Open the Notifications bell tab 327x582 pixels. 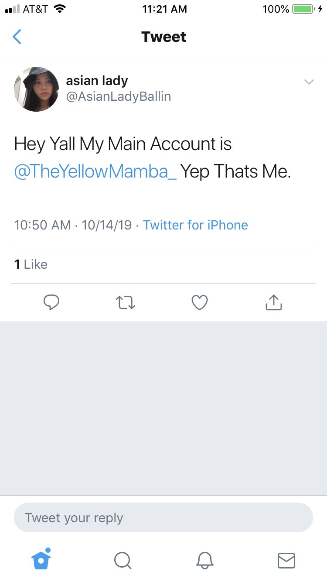pyautogui.click(x=204, y=560)
